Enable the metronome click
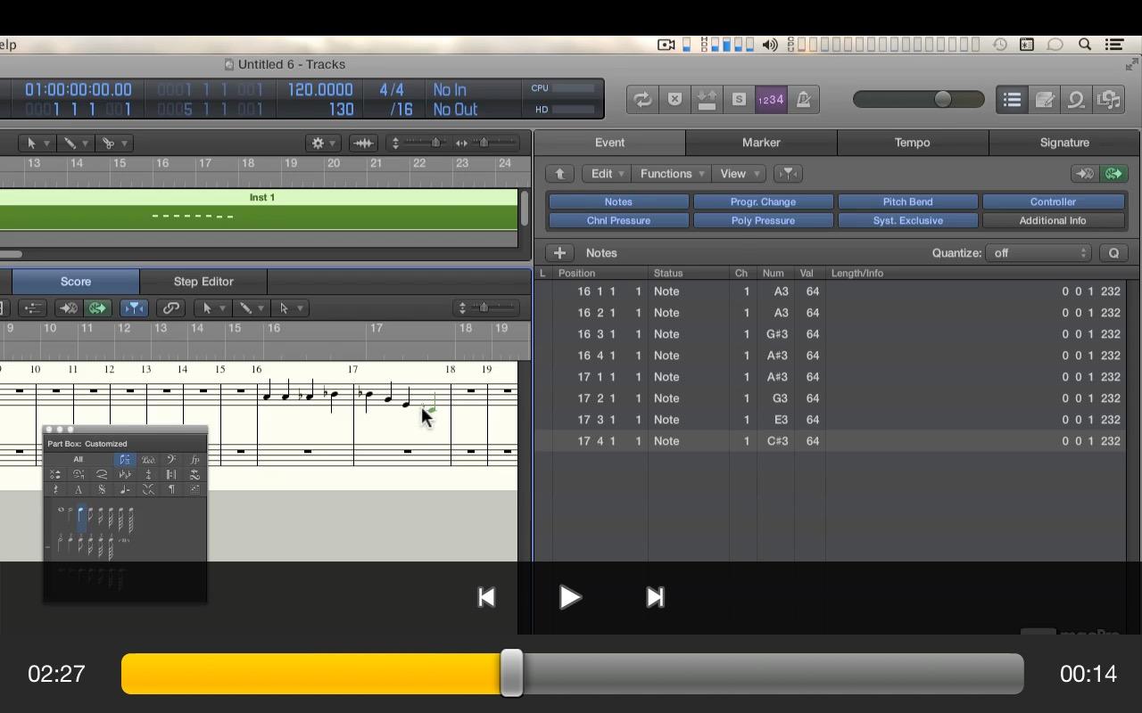Screen dimensions: 1142x713 [803, 100]
